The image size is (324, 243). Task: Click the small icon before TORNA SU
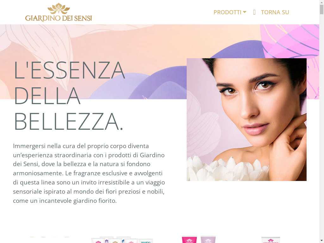(x=254, y=12)
